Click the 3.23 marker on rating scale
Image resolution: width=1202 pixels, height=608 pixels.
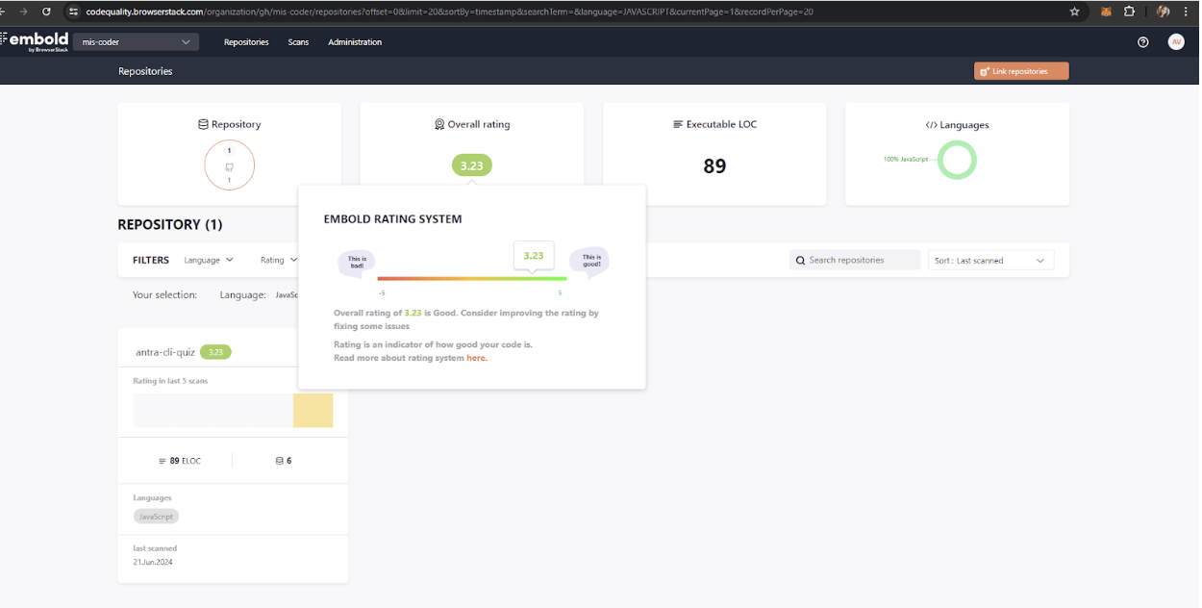click(534, 256)
